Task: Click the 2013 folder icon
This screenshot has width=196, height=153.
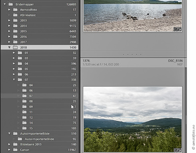Action: pos(15,20)
